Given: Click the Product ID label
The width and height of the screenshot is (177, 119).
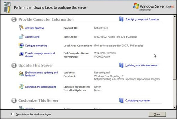Looking at the screenshot, I should point(70,28).
